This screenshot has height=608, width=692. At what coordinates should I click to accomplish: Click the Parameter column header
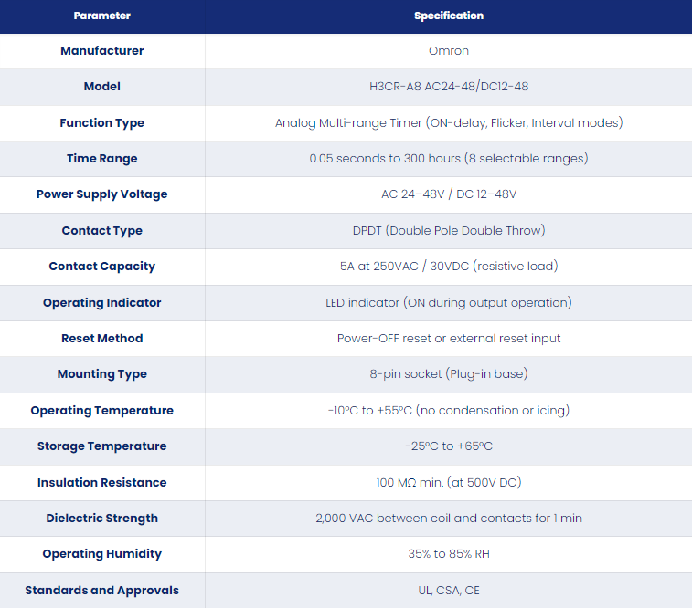coord(102,16)
